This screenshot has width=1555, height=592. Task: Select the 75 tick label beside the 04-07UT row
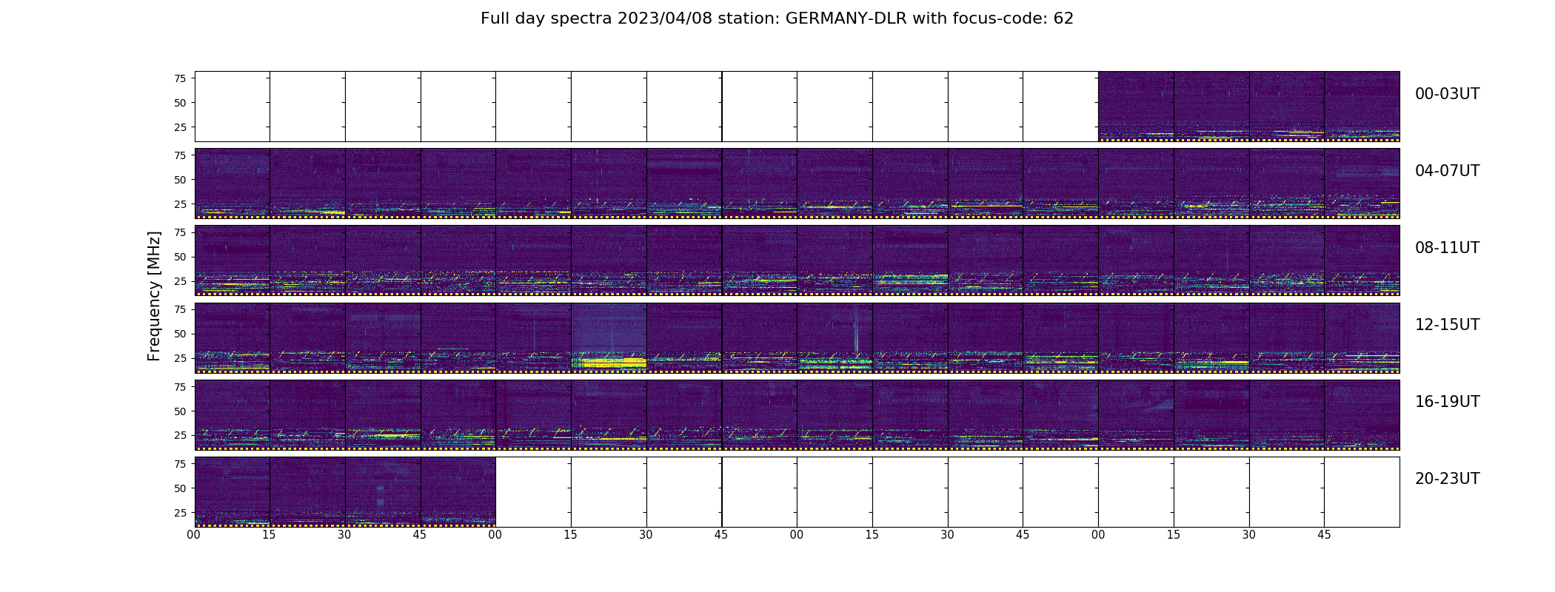pos(180,155)
